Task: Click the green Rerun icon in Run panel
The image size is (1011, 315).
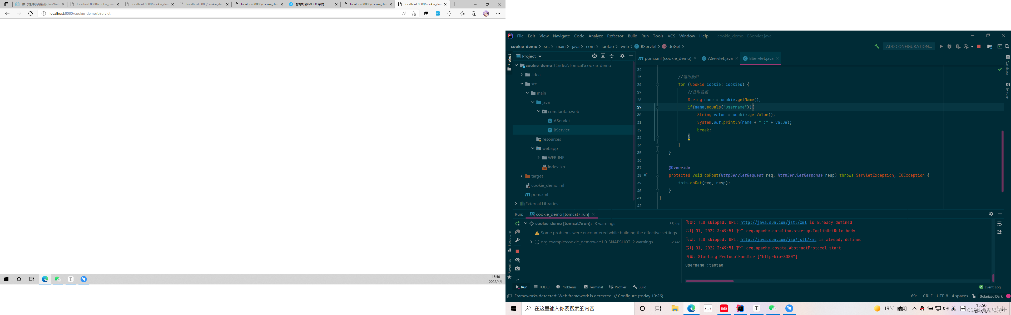Action: click(x=517, y=224)
